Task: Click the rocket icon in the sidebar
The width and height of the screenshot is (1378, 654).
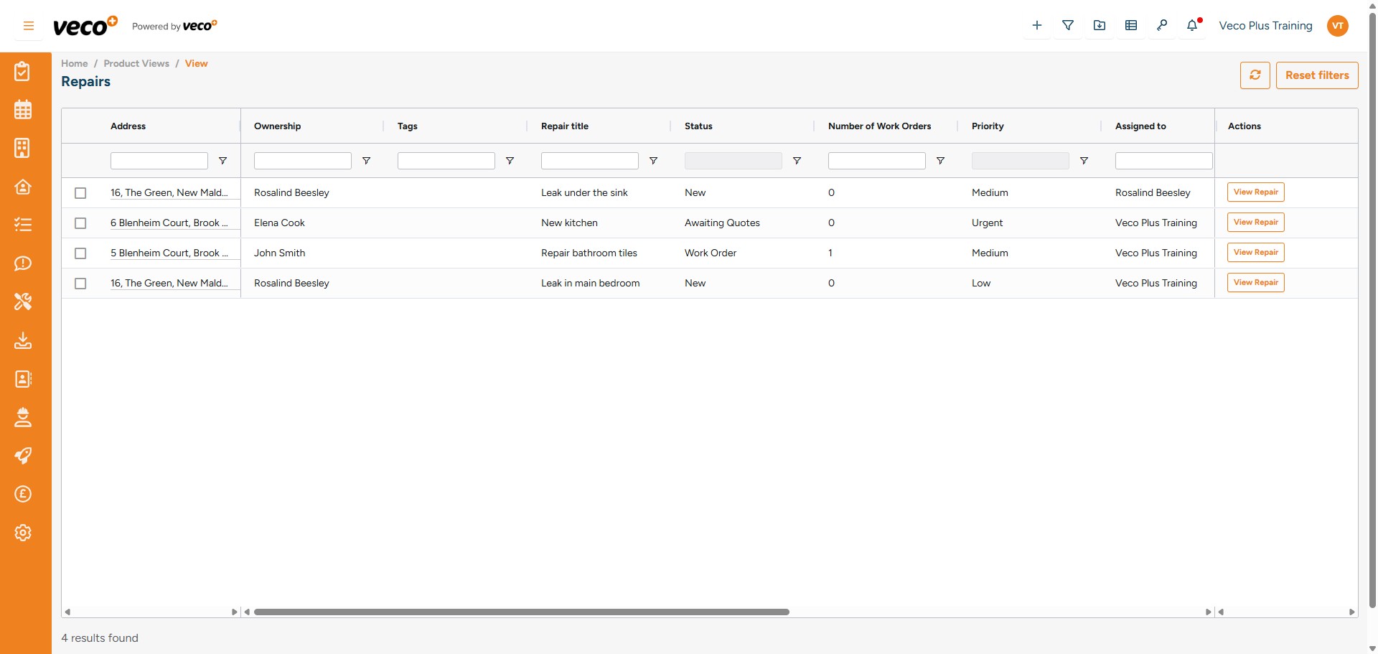Action: (24, 455)
